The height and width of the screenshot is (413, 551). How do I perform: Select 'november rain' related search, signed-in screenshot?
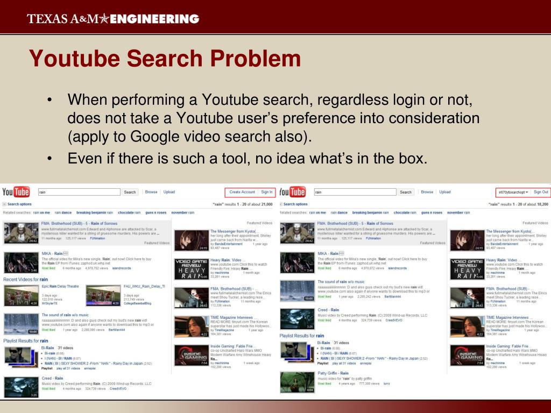[458, 212]
